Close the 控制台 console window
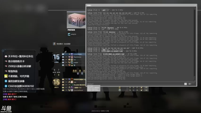The width and height of the screenshot is (201, 113). [x=195, y=5]
